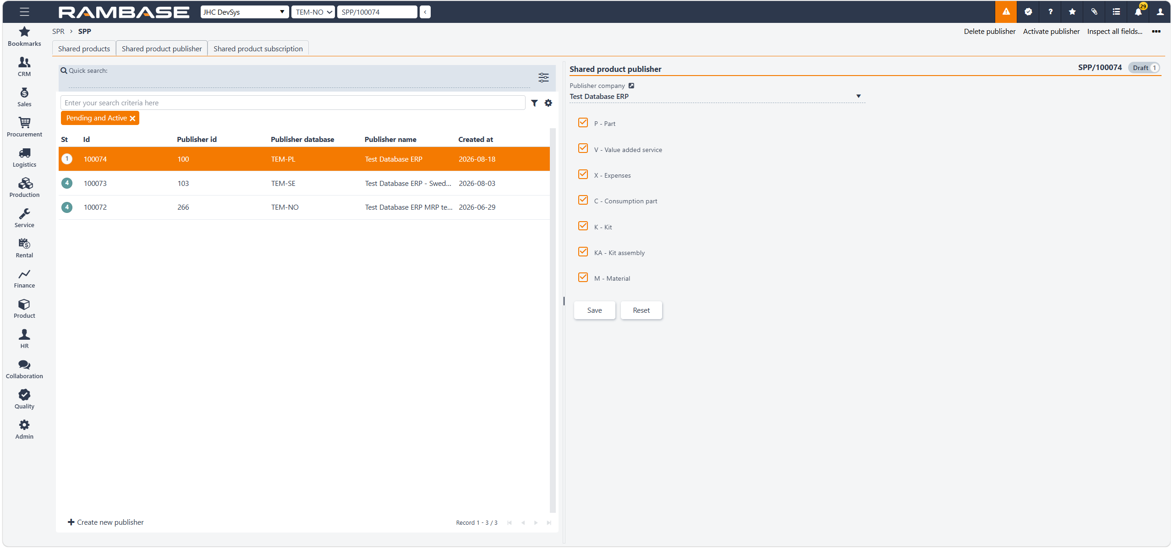Open the CRM module
The height and width of the screenshot is (549, 1173).
[x=24, y=67]
